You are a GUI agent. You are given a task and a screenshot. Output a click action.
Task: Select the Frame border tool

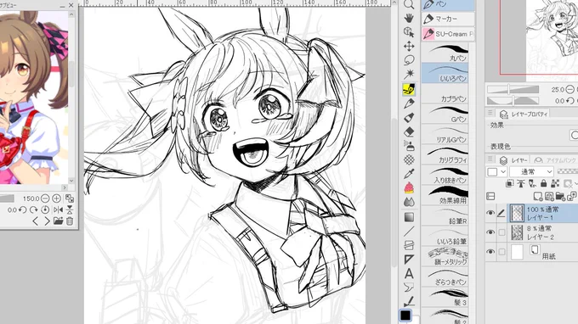pyautogui.click(x=409, y=245)
